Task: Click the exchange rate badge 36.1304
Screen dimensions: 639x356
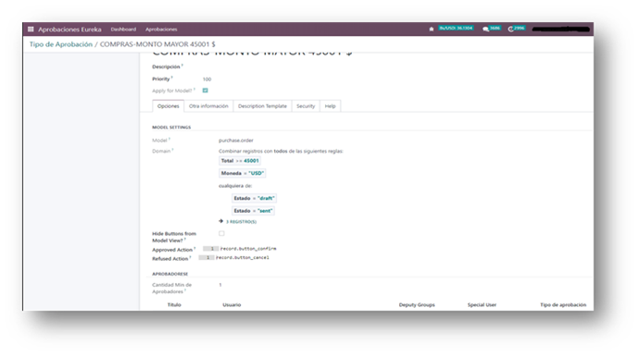Action: 456,28
